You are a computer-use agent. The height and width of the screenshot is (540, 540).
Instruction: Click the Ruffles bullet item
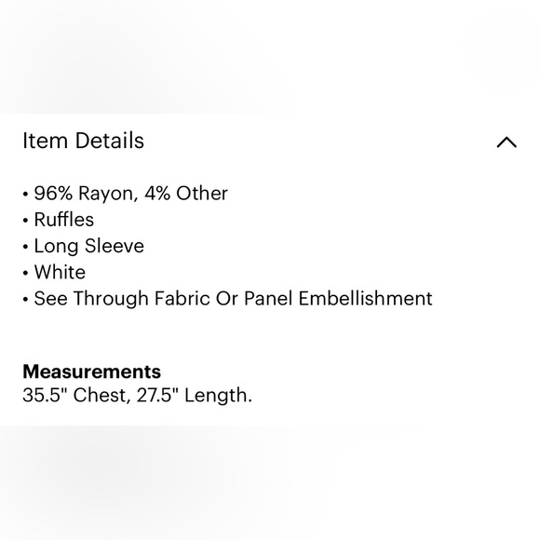pyautogui.click(x=63, y=220)
